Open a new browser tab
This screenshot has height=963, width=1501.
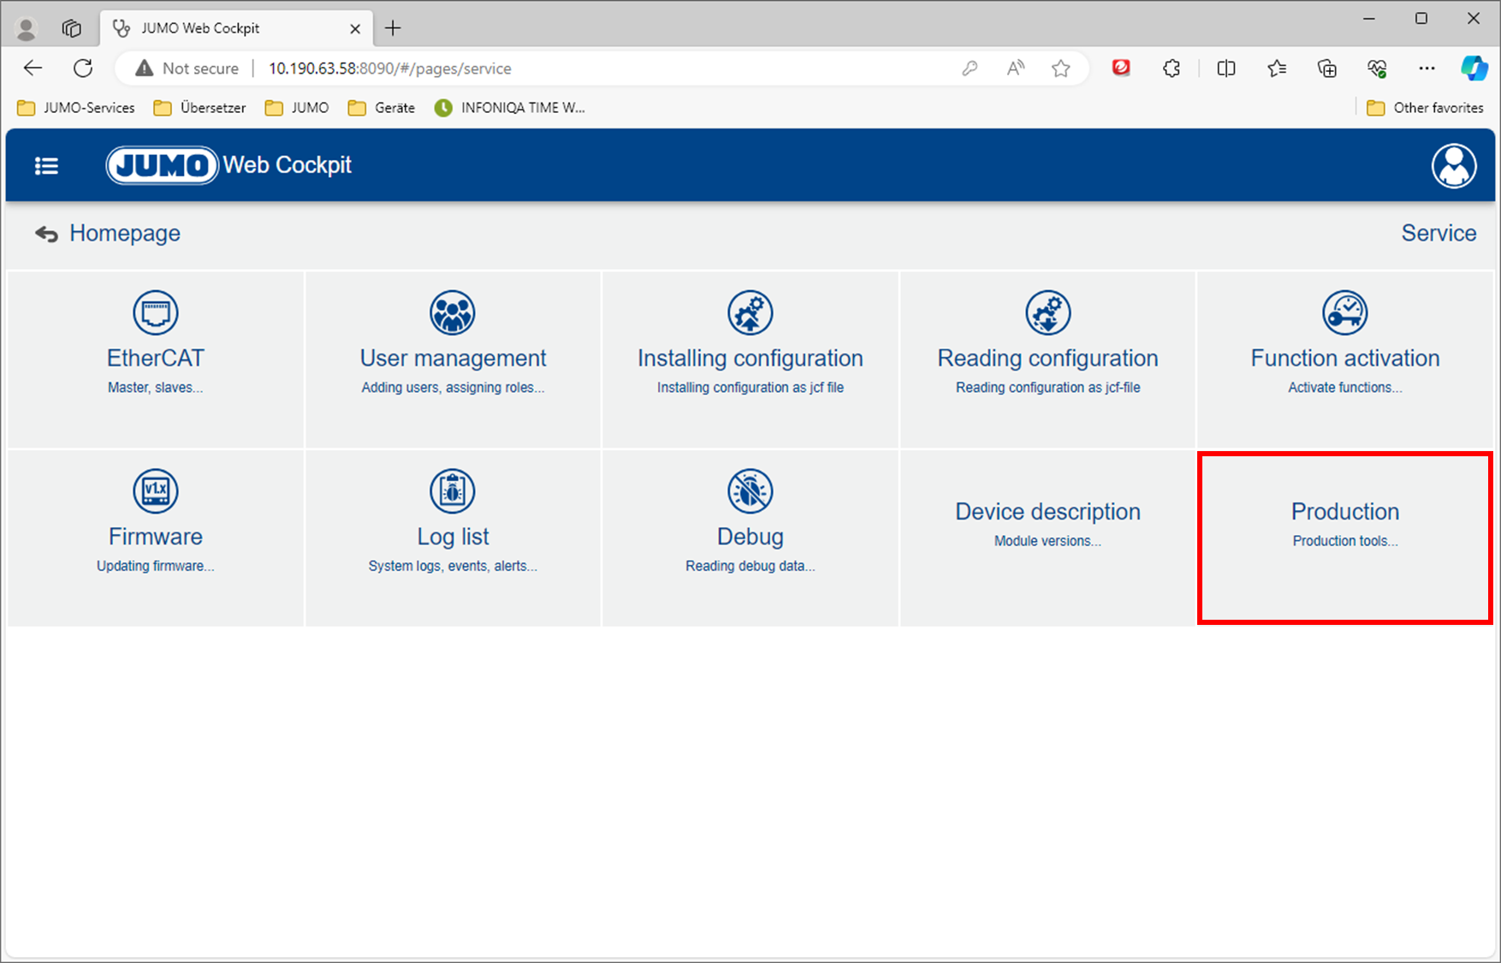pos(393,28)
